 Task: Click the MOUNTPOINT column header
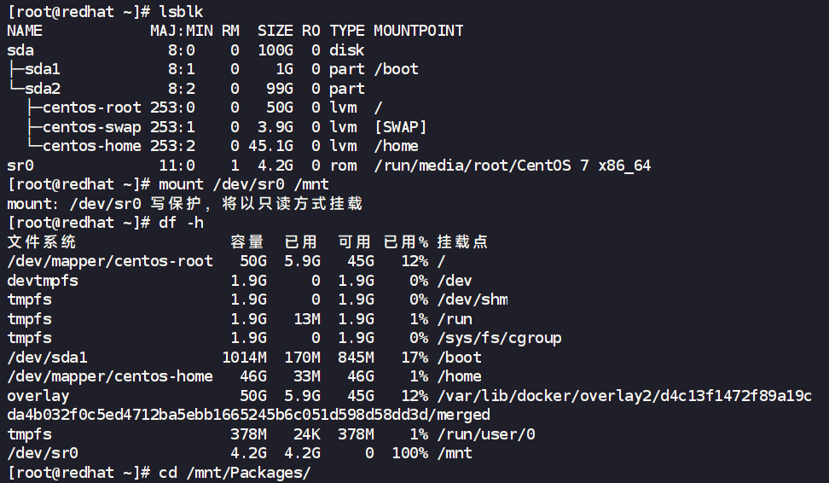418,31
